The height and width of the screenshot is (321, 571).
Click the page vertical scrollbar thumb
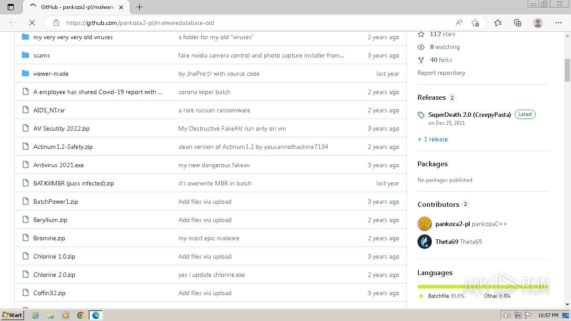click(x=567, y=70)
